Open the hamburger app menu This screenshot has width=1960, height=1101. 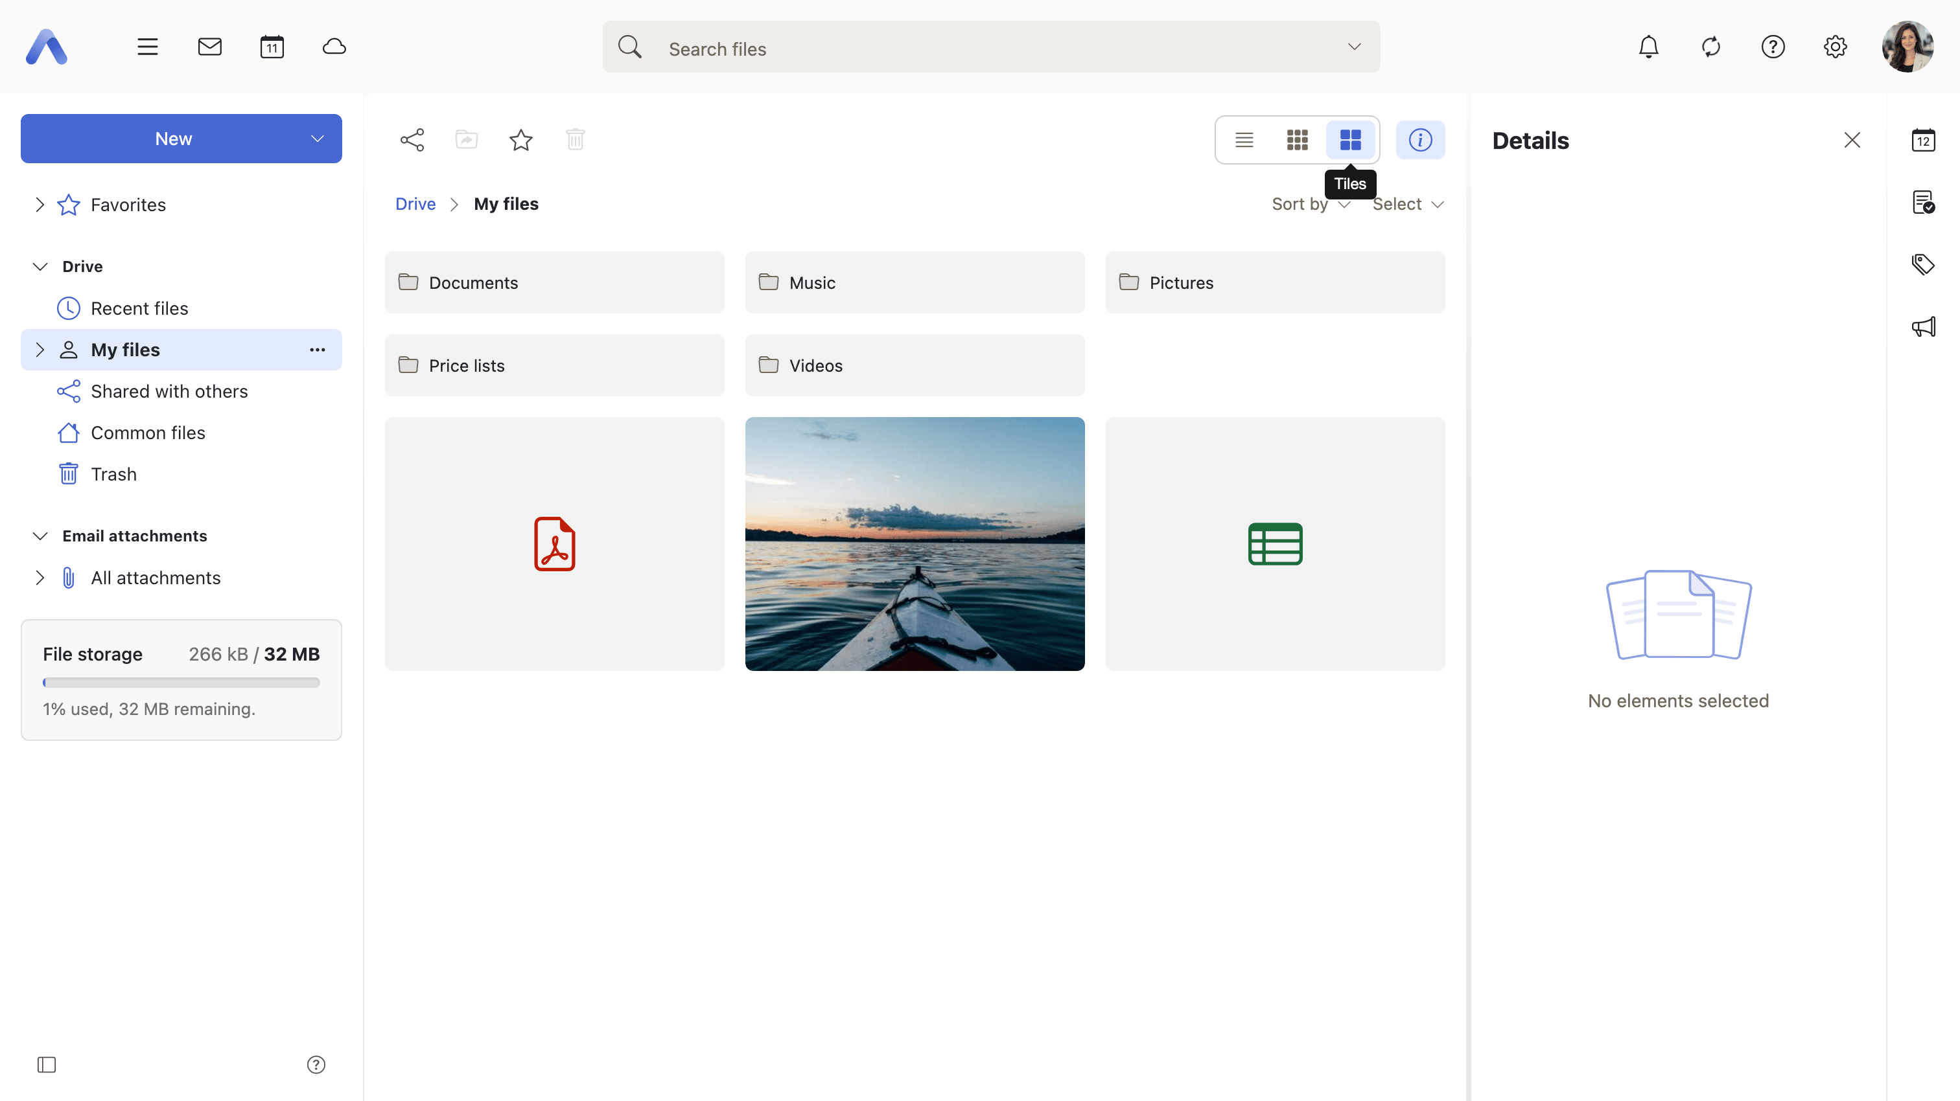point(148,47)
